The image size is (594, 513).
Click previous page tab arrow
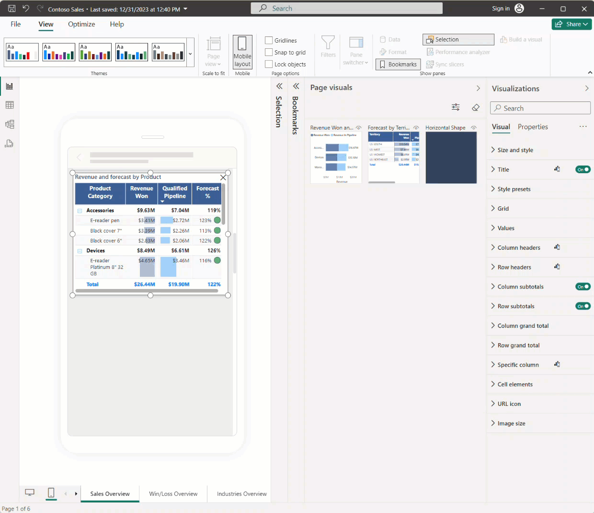click(66, 493)
